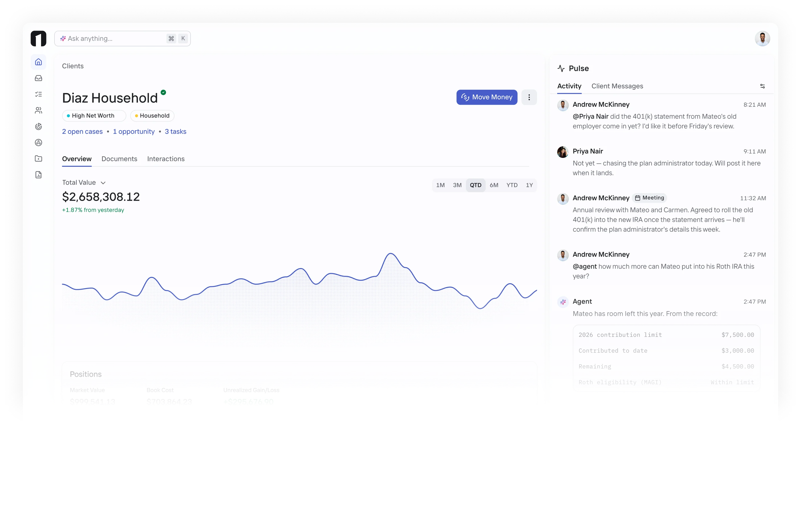
Task: Click the @agent mention in Andrew's message
Action: tap(585, 267)
